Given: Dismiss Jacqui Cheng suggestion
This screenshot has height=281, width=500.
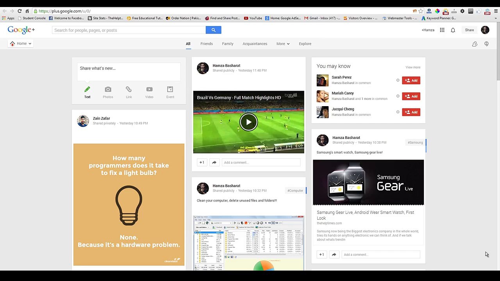Looking at the screenshot, I should pos(398,112).
